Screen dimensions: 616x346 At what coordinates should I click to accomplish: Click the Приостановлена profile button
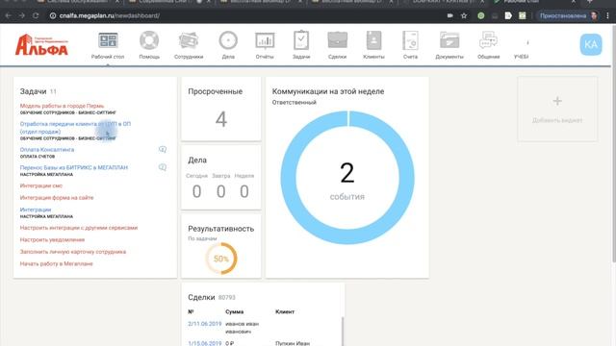pos(568,15)
